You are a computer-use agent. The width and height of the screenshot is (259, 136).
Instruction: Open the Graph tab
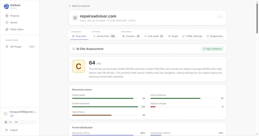[x=173, y=36]
